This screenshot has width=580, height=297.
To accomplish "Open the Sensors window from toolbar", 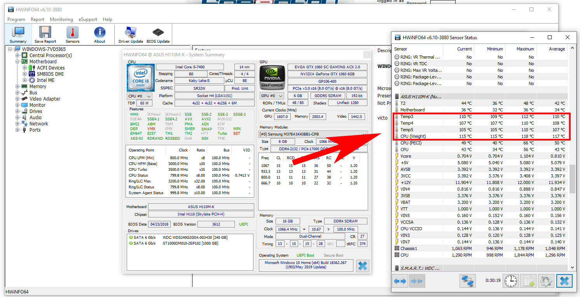I will click(x=72, y=35).
